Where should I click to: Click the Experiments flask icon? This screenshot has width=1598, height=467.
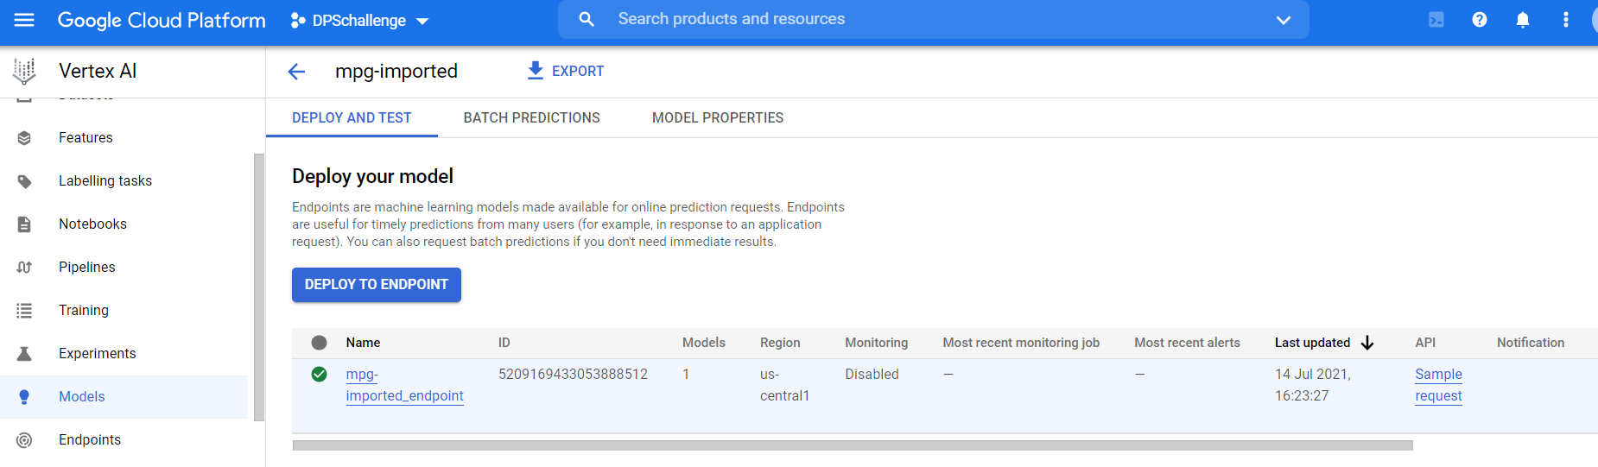click(x=24, y=354)
